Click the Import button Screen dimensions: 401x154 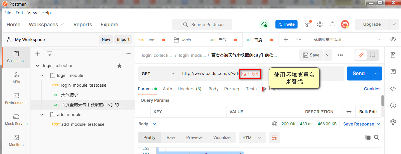[123, 39]
